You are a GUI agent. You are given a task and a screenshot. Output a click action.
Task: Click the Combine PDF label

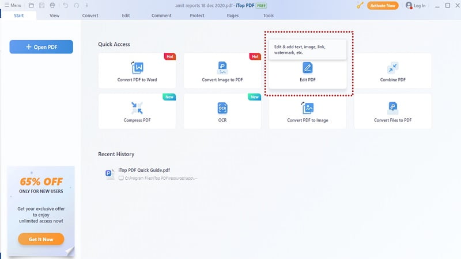point(393,80)
